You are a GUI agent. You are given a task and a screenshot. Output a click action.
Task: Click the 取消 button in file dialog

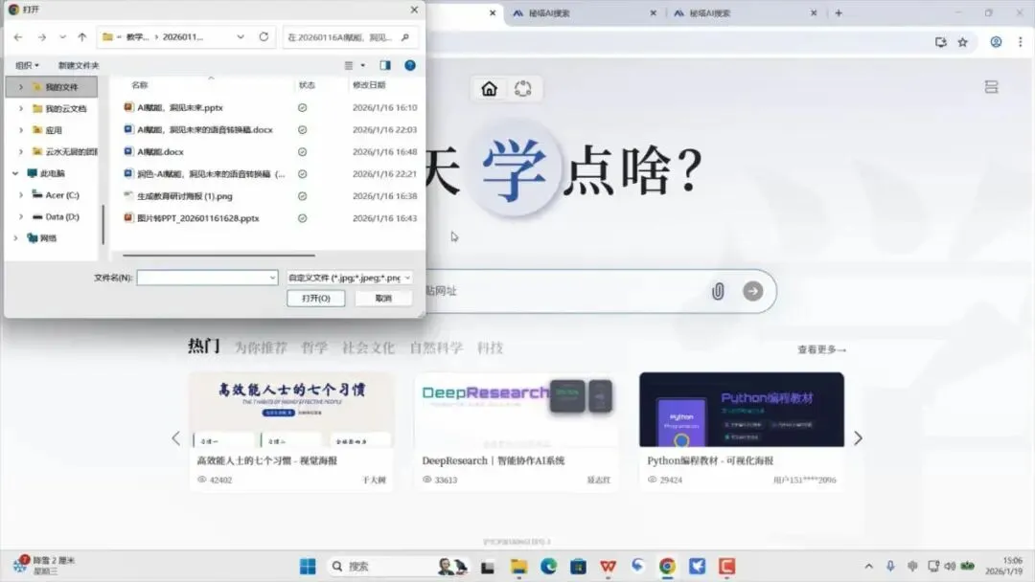tap(383, 299)
